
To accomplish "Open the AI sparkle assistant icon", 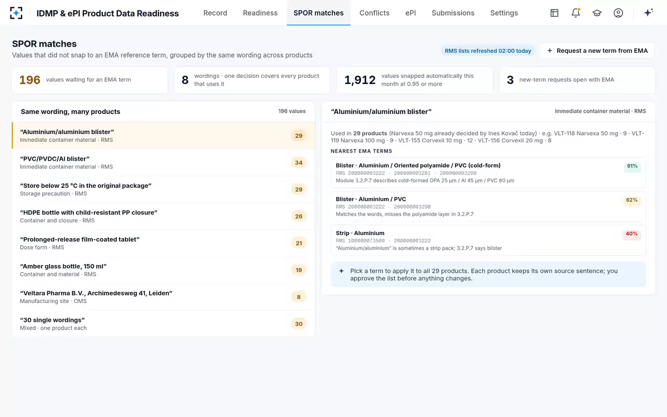I will pyautogui.click(x=648, y=13).
